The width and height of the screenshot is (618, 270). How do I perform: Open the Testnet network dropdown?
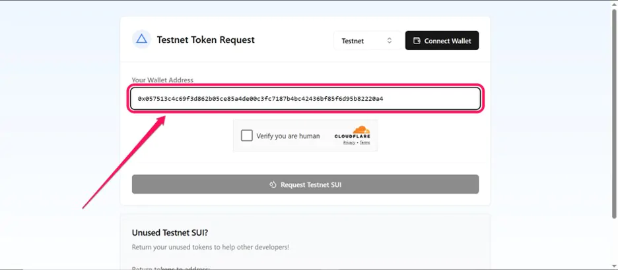(367, 40)
